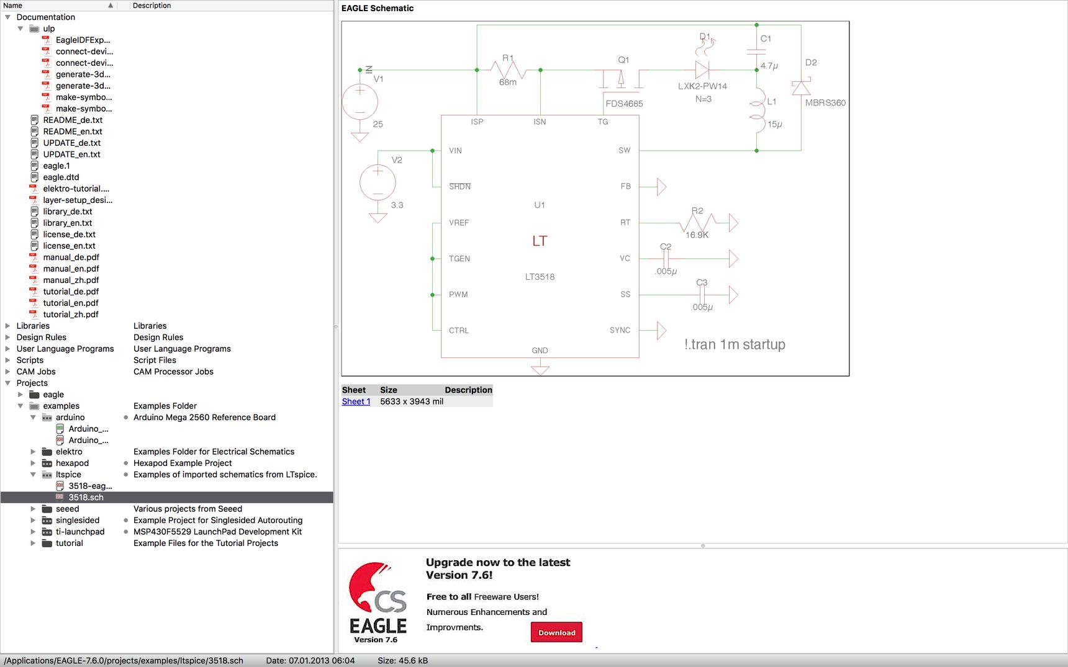Image resolution: width=1068 pixels, height=667 pixels.
Task: Click the UPDATE_de.txt file icon
Action: click(35, 143)
